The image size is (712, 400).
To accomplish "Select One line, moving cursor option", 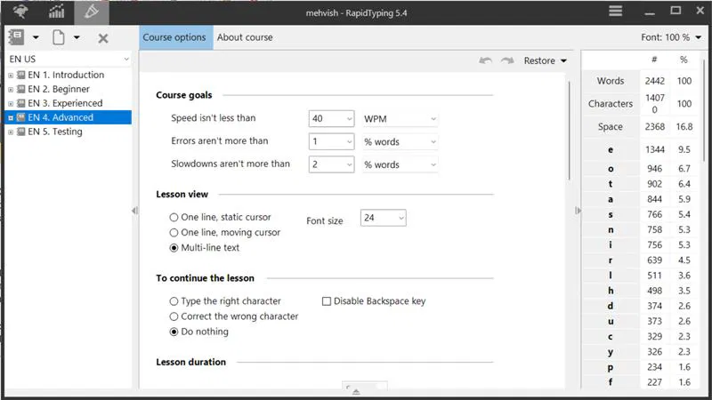I will [x=174, y=232].
